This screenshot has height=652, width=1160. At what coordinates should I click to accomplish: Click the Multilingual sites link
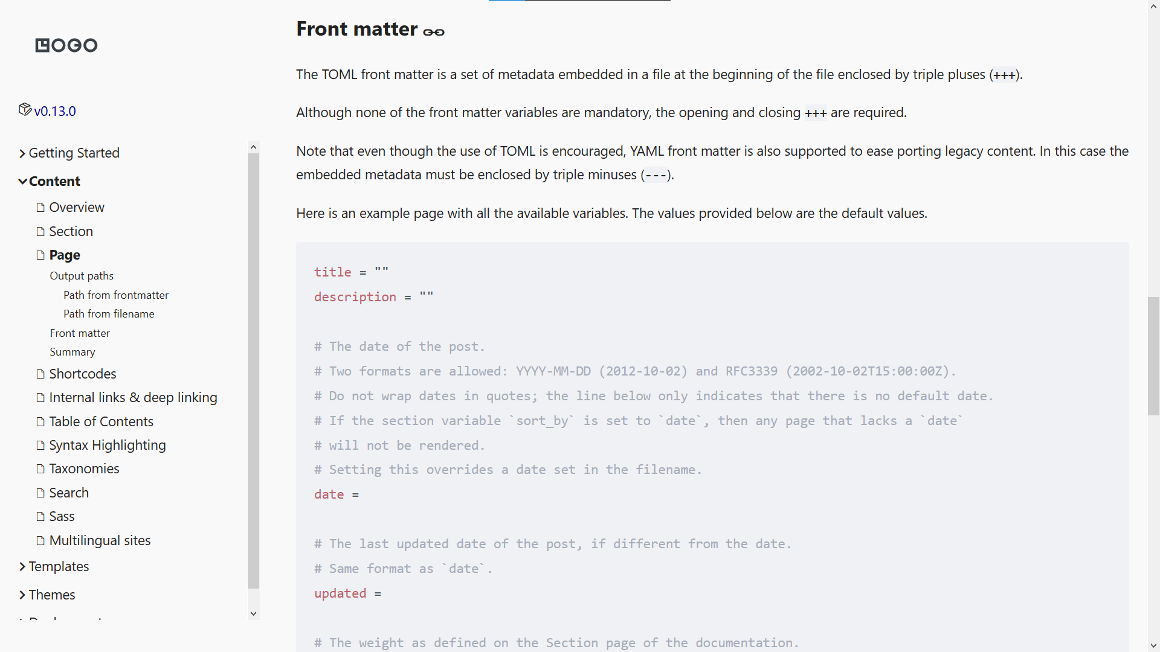coord(100,540)
